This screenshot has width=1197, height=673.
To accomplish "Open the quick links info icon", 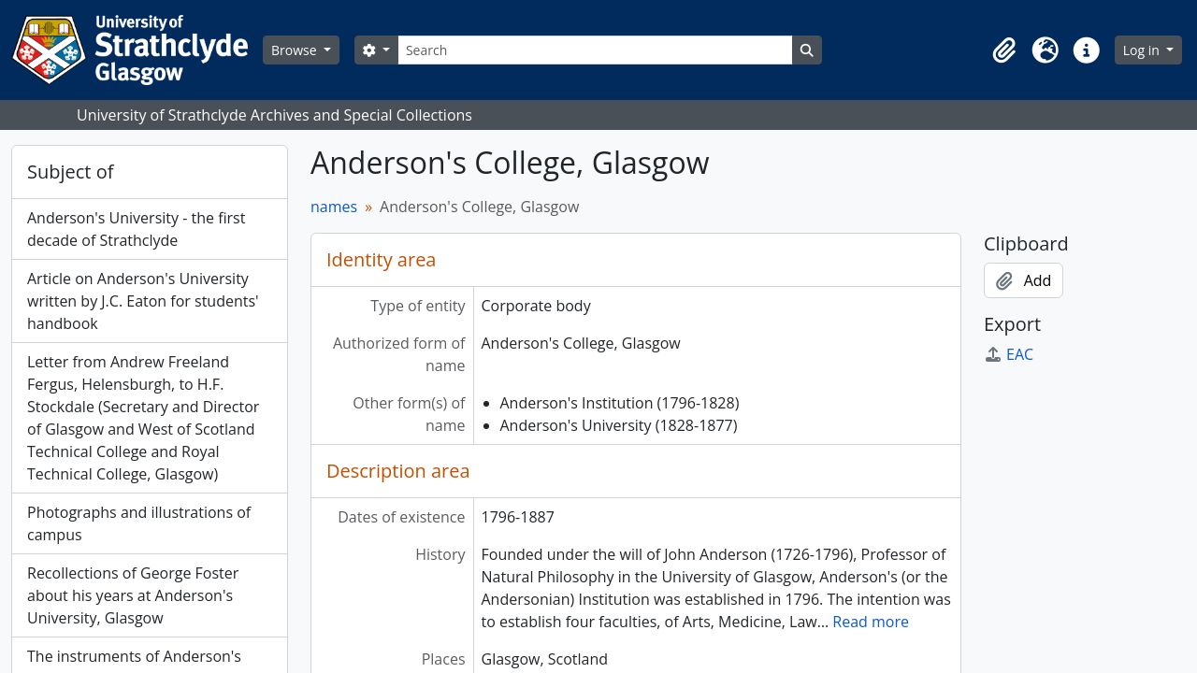I will pos(1087,50).
